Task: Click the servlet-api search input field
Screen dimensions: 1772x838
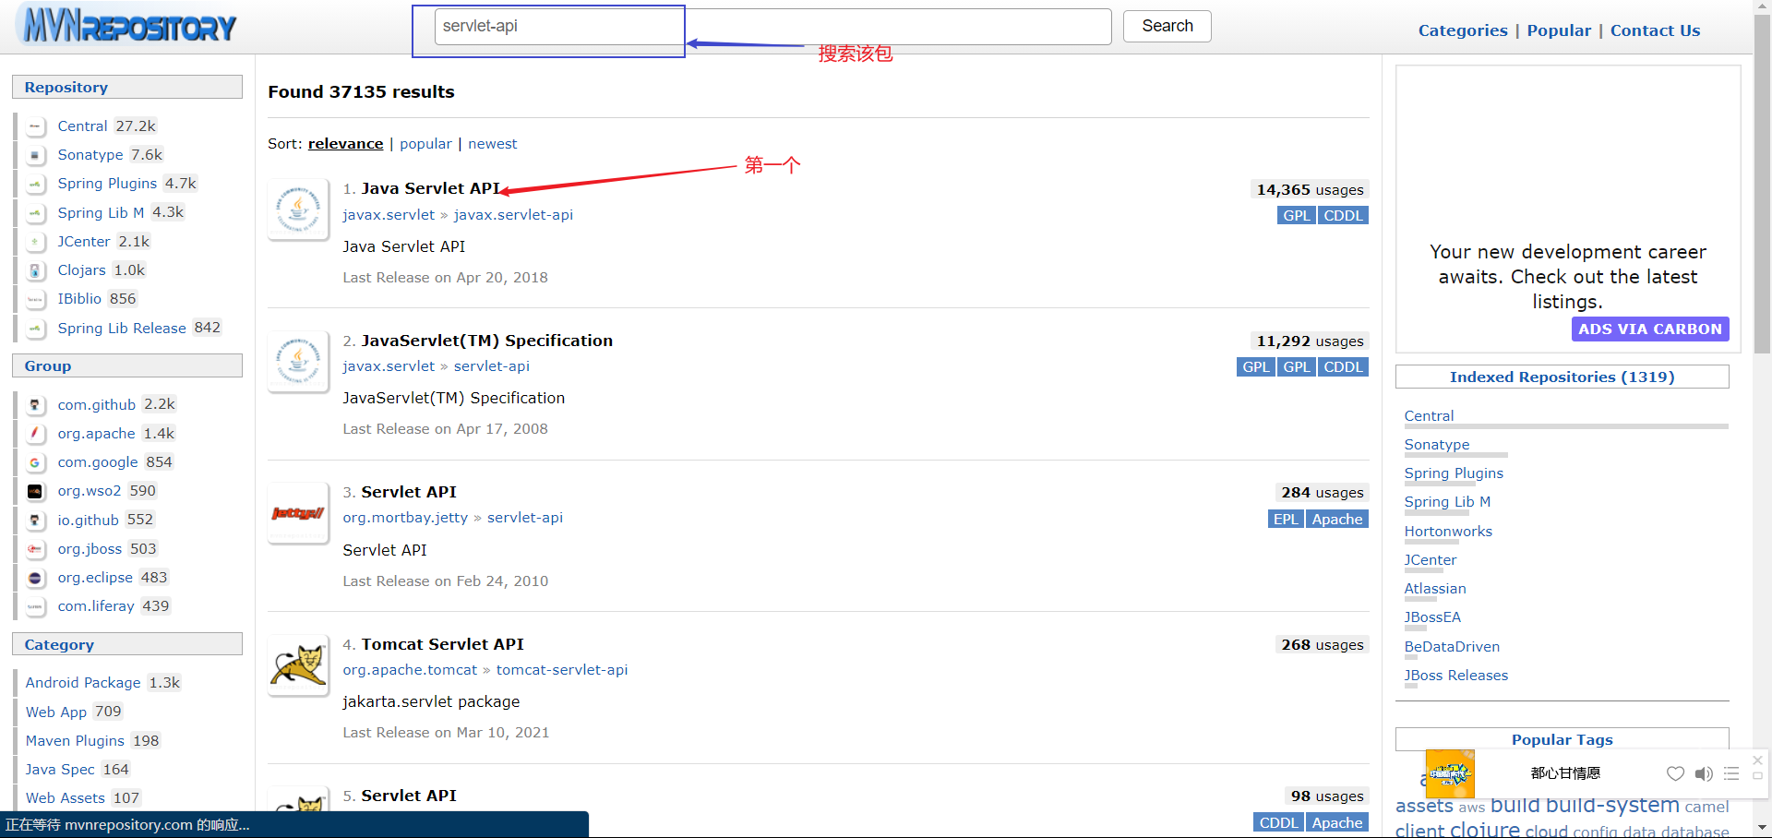Action: 772,26
